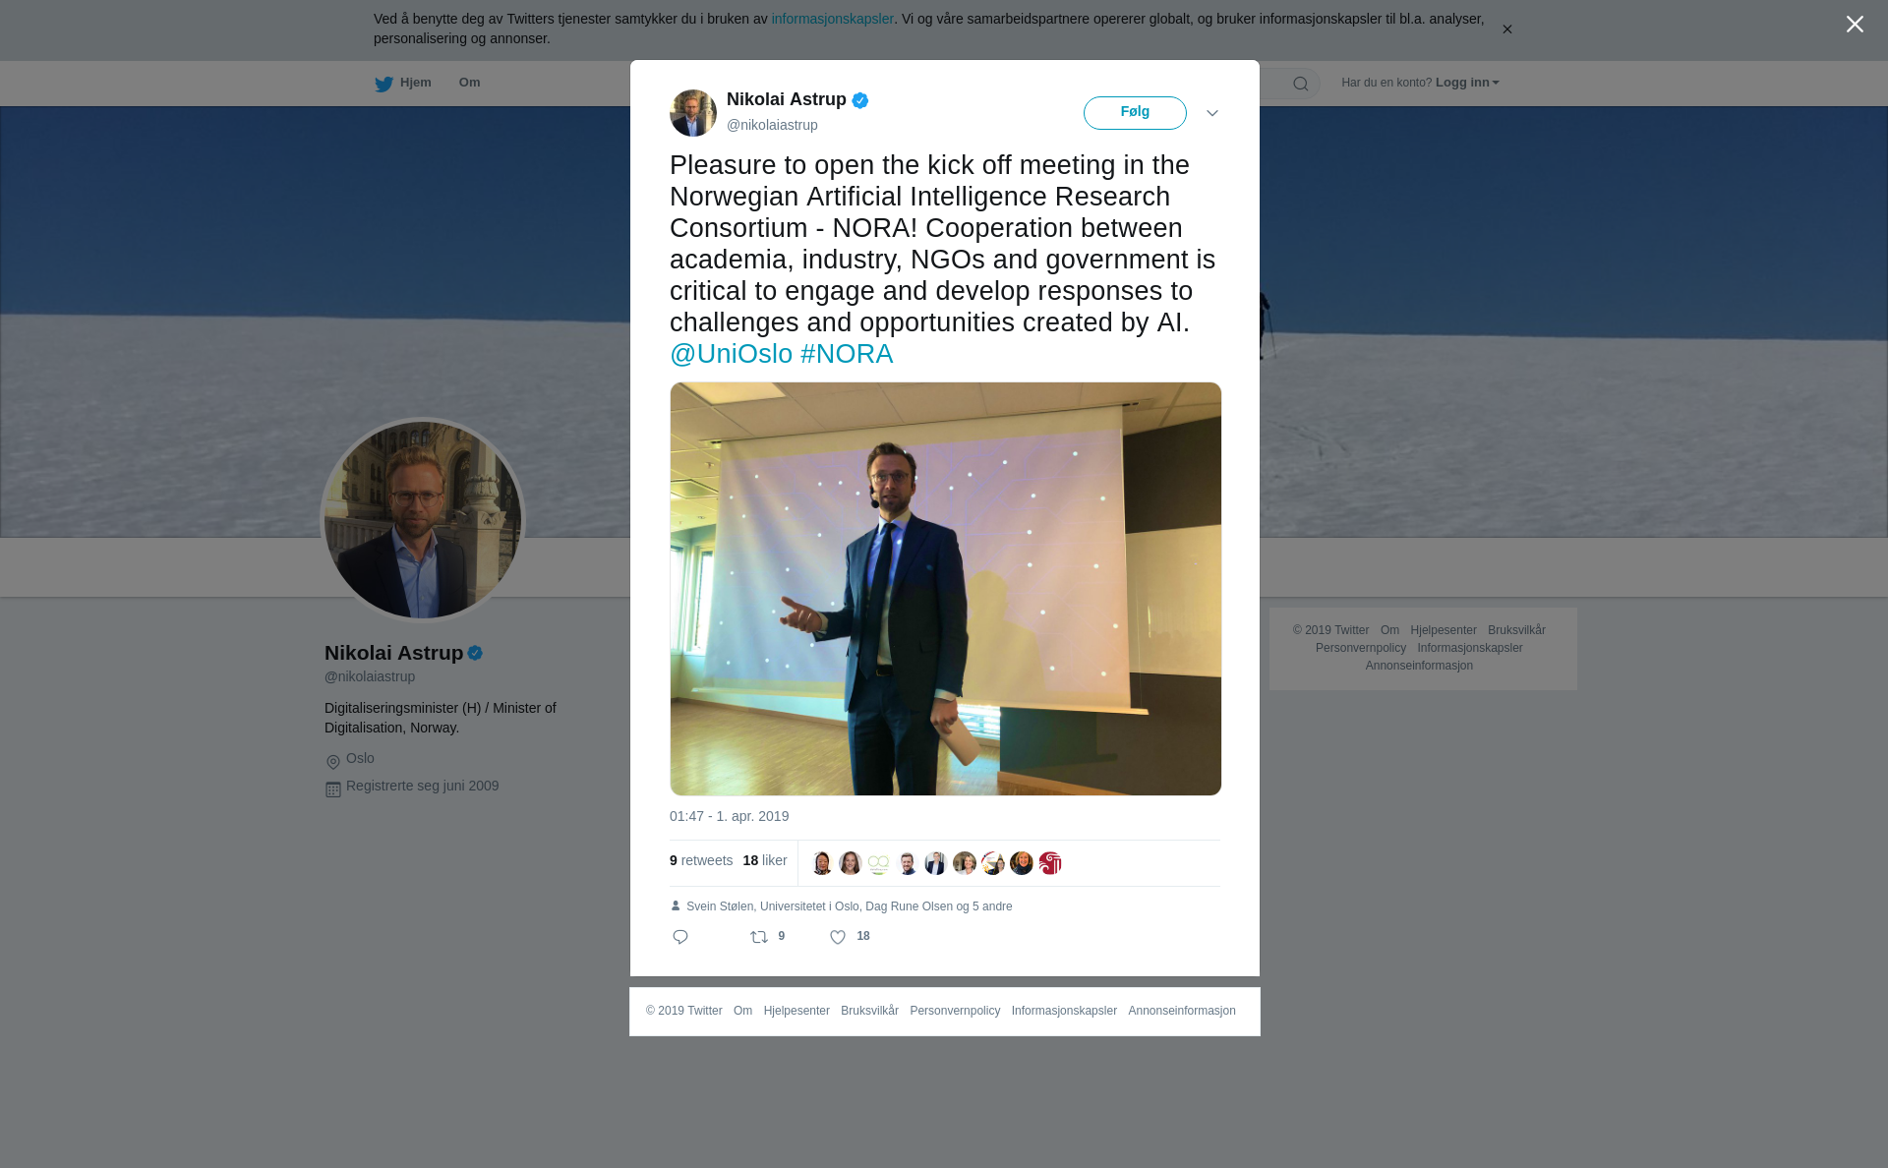
Task: Open the red logo liker avatar
Action: click(1050, 863)
